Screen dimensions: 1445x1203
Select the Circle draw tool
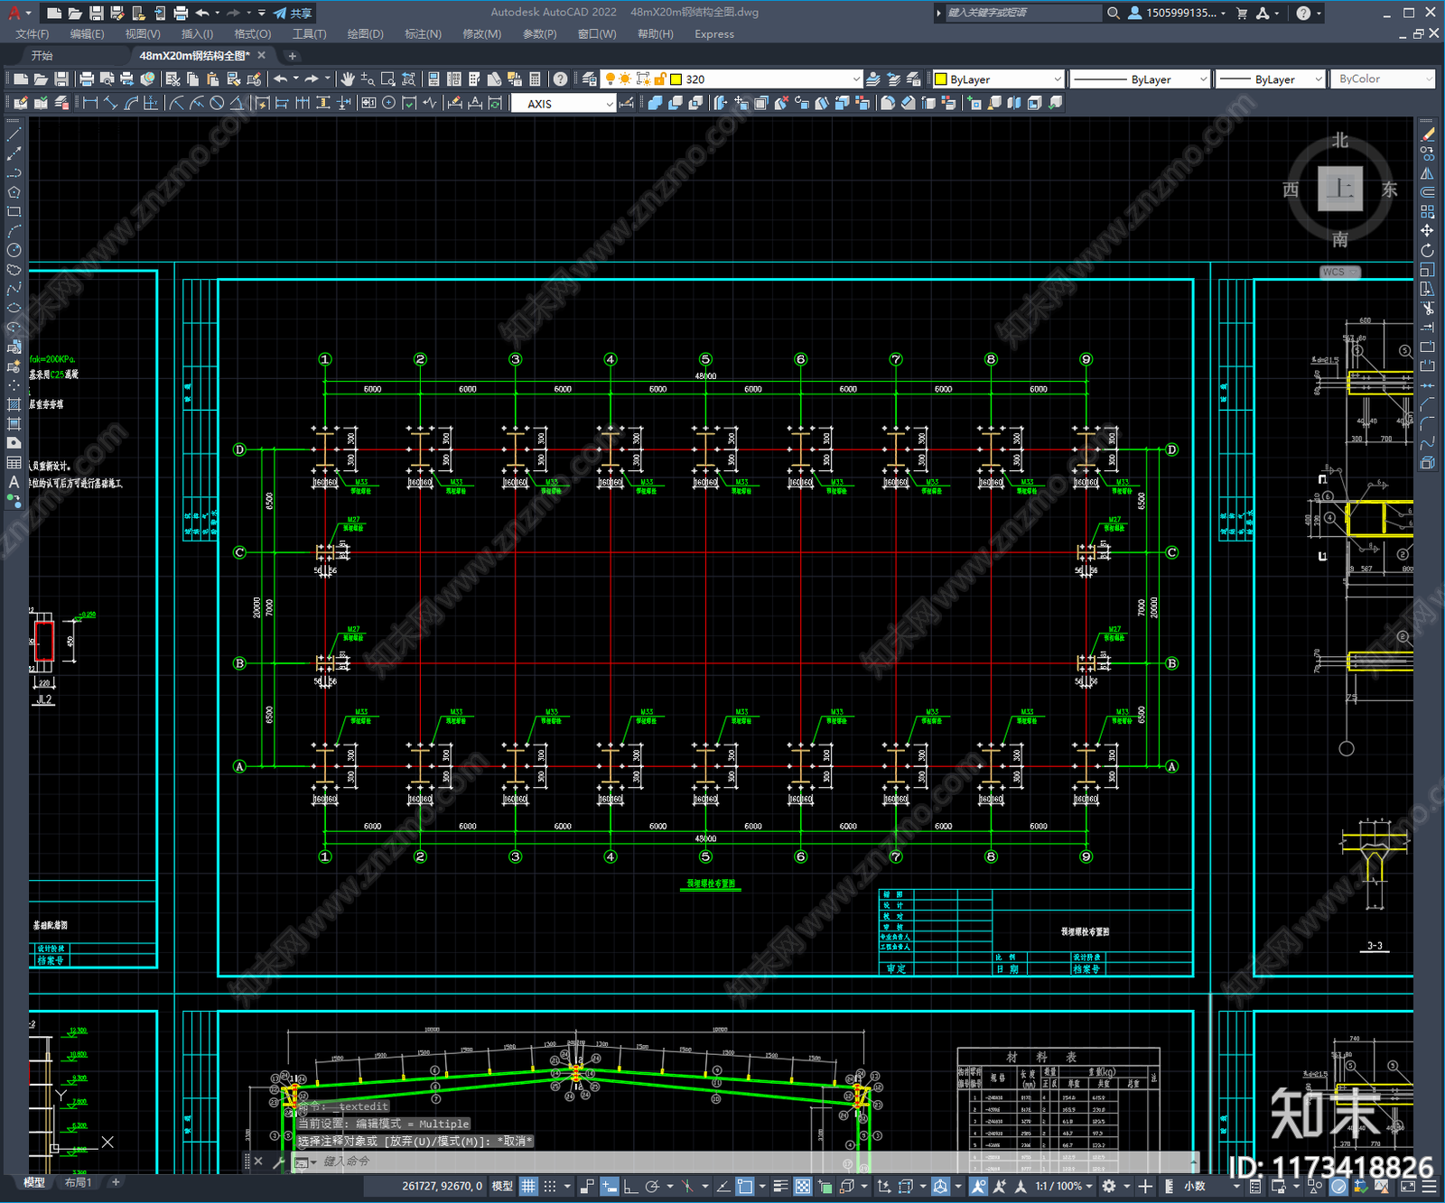[x=14, y=250]
